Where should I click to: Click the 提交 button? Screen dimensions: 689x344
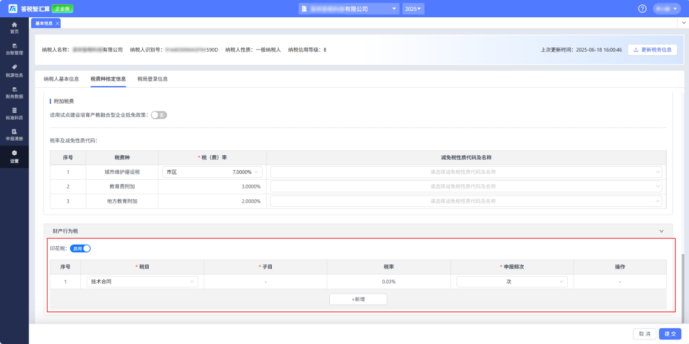tap(670, 334)
